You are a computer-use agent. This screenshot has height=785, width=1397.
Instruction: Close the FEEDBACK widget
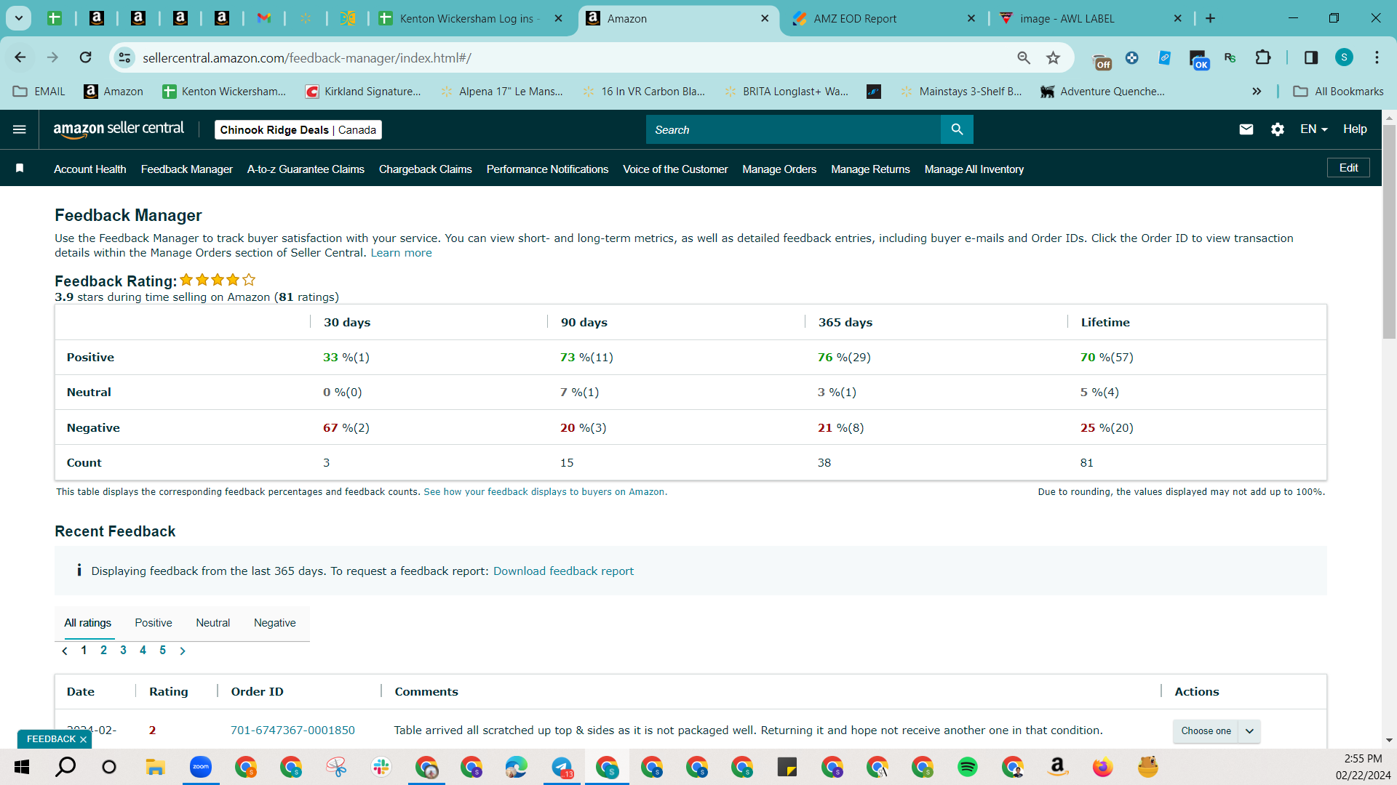(x=83, y=739)
